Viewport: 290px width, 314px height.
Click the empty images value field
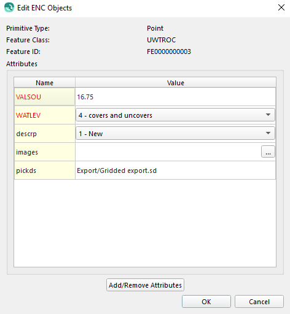(x=168, y=152)
